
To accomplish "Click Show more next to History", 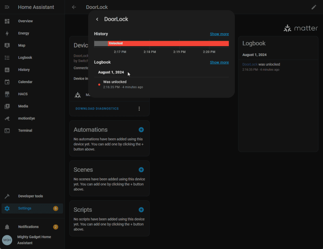I will pos(219,34).
